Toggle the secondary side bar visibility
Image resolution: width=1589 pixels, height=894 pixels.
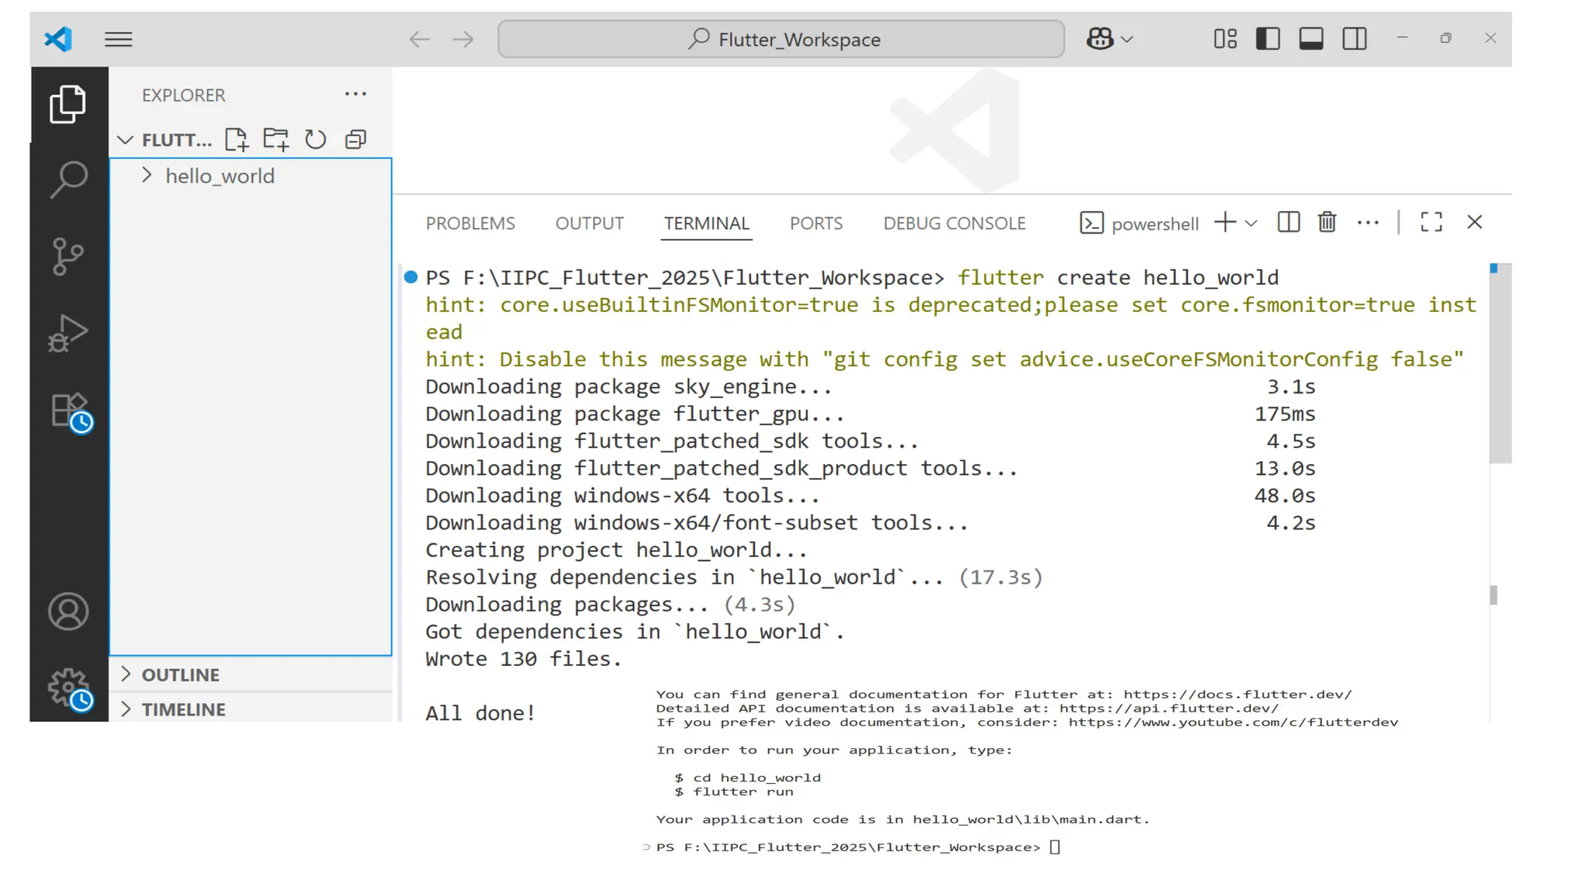point(1354,39)
